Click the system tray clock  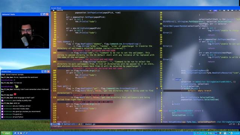(x=236, y=133)
